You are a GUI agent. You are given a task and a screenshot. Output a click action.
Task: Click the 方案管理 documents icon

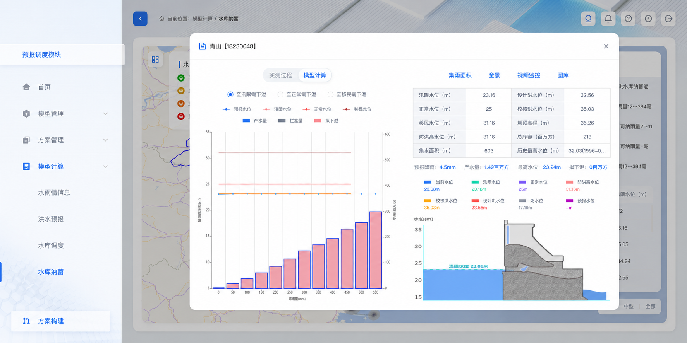[26, 140]
